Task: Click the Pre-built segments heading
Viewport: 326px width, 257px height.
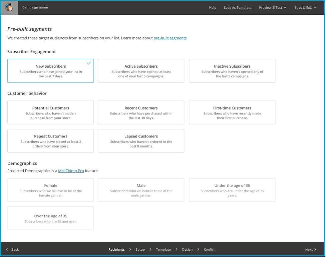Action: click(29, 29)
